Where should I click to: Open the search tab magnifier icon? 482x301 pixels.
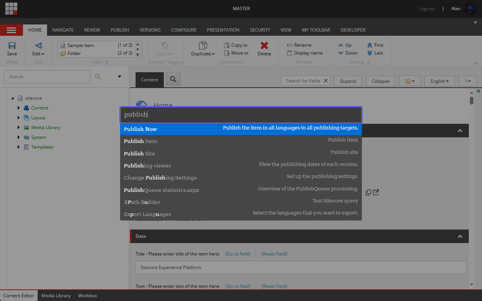coord(173,79)
